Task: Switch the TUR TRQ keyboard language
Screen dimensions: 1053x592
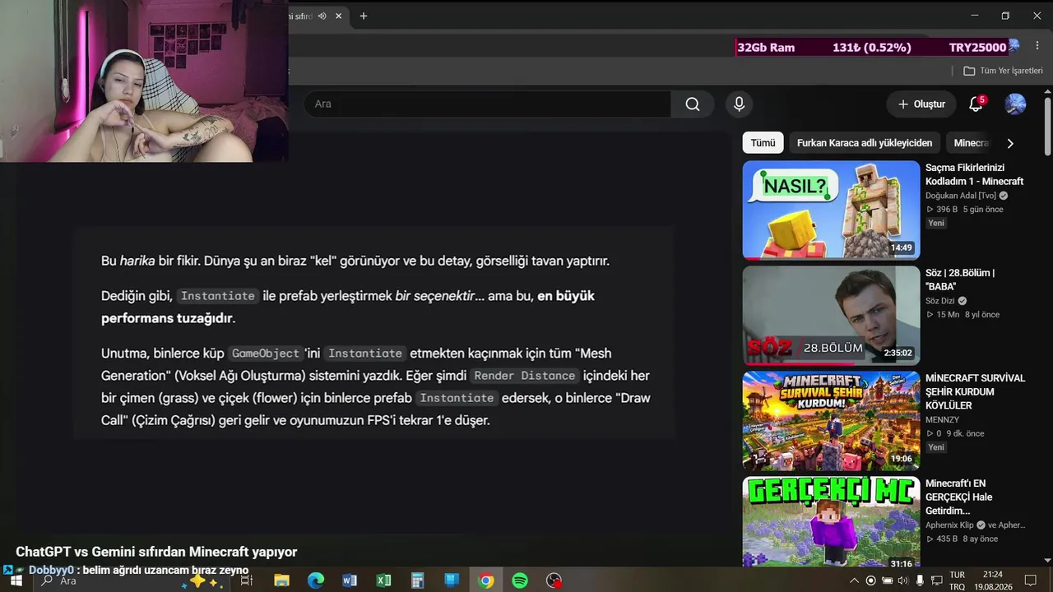Action: [958, 580]
